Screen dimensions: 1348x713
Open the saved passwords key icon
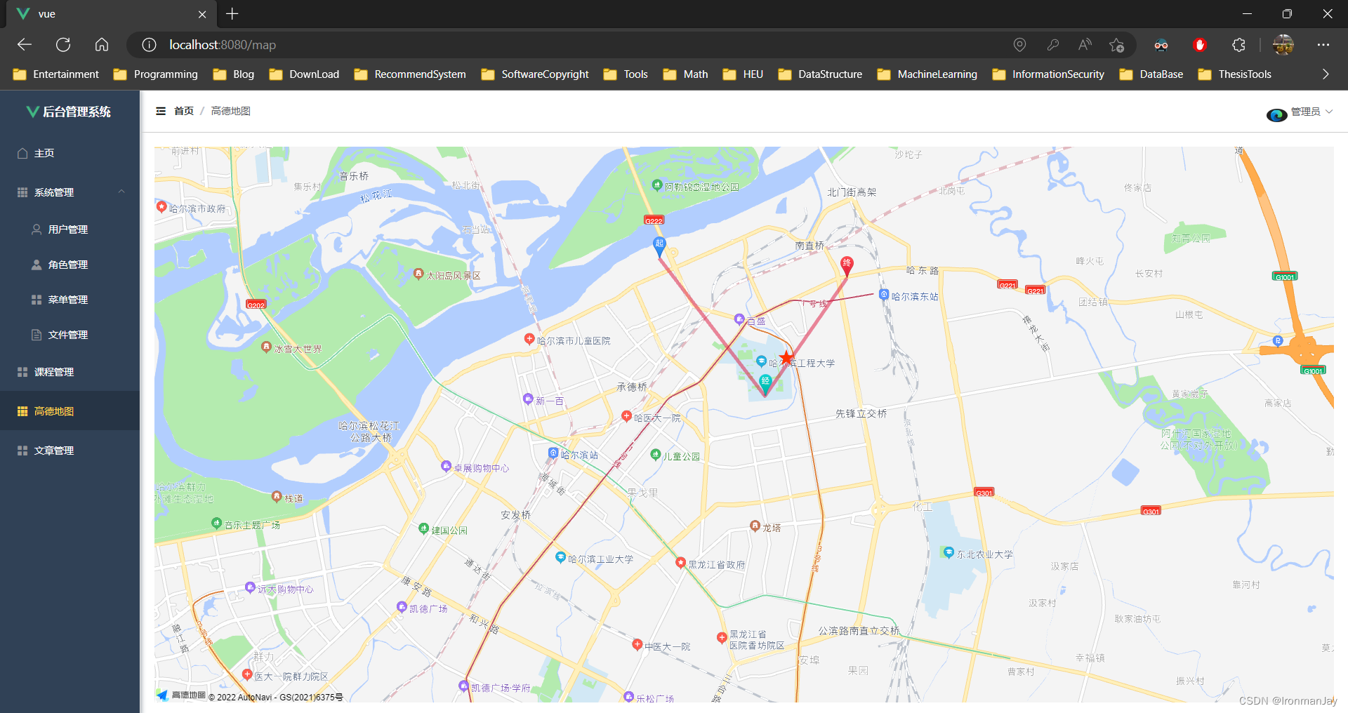coord(1052,45)
